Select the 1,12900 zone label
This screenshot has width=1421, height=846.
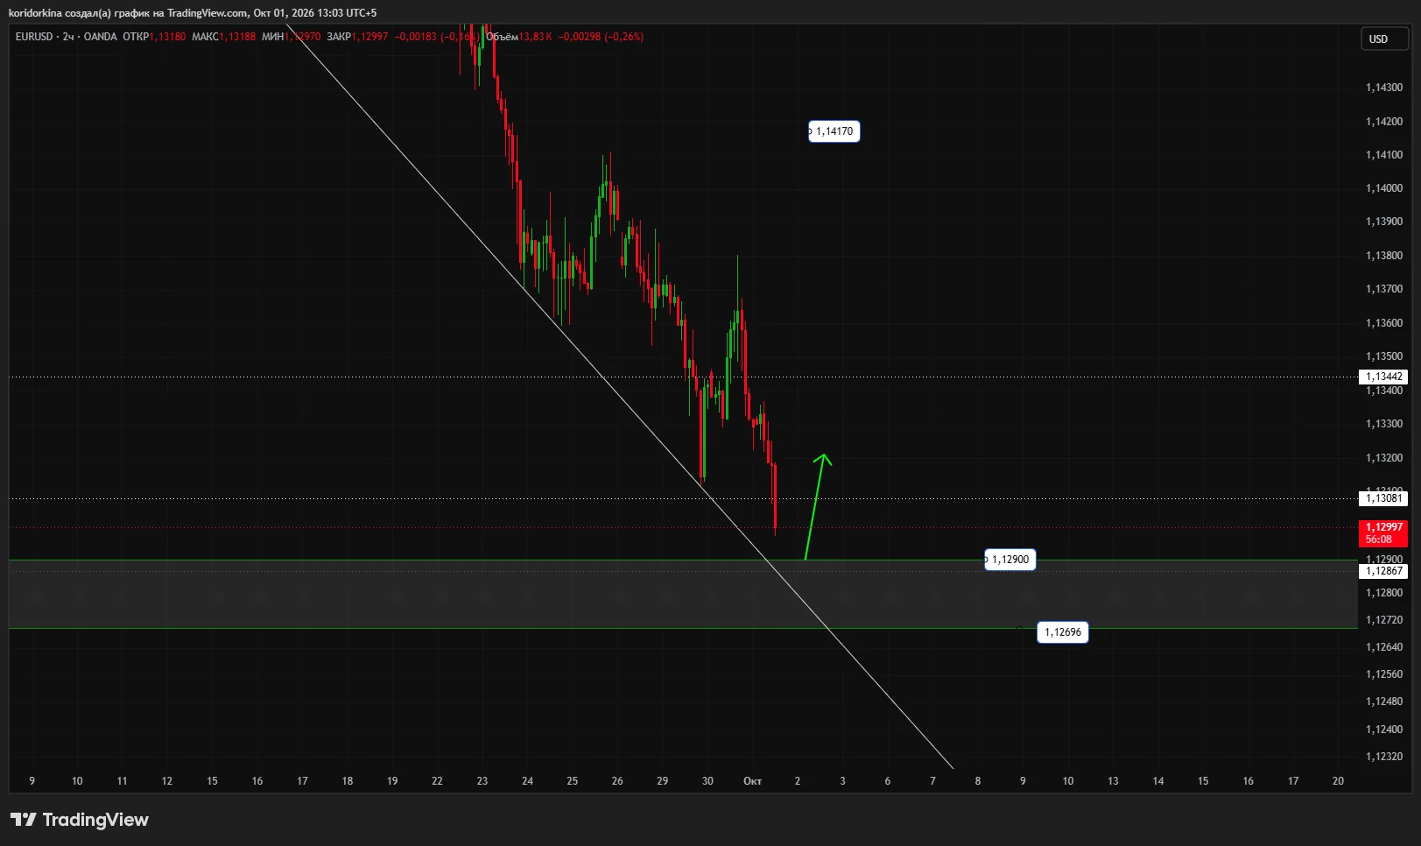1009,560
